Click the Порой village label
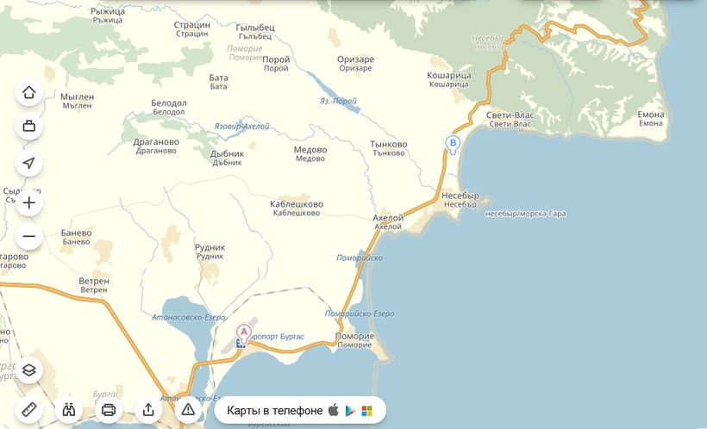 (x=276, y=64)
